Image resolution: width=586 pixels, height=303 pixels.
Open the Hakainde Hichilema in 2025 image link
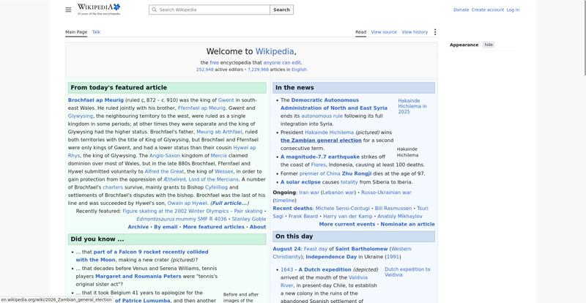(412, 106)
